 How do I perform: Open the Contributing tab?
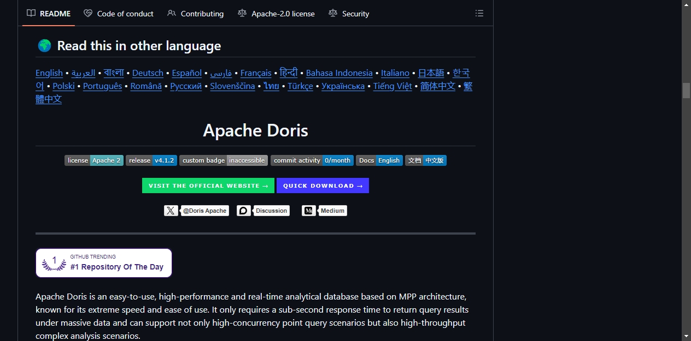coord(196,14)
